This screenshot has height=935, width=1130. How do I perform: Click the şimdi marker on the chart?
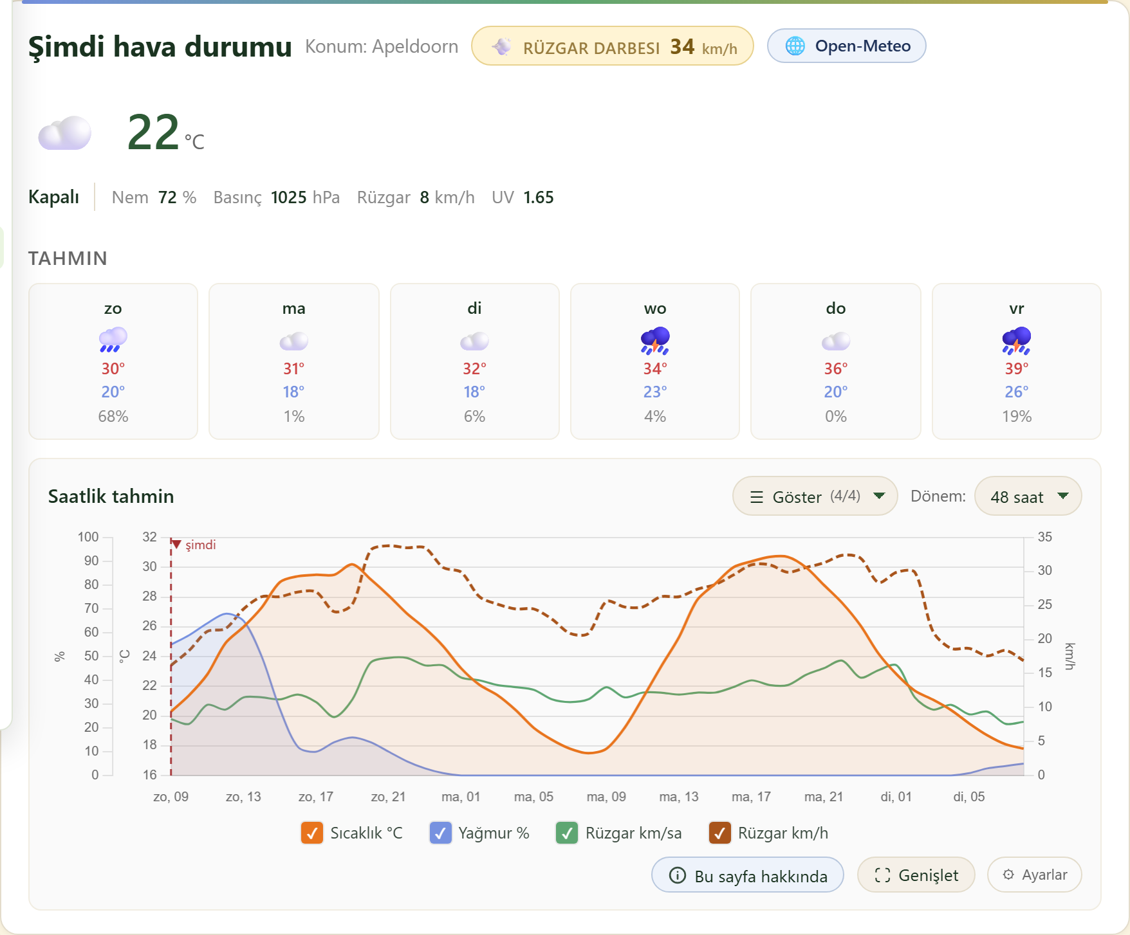click(x=194, y=545)
